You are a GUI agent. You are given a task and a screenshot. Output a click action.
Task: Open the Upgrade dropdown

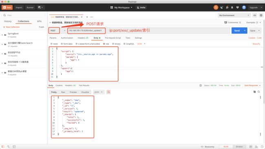(256, 7)
